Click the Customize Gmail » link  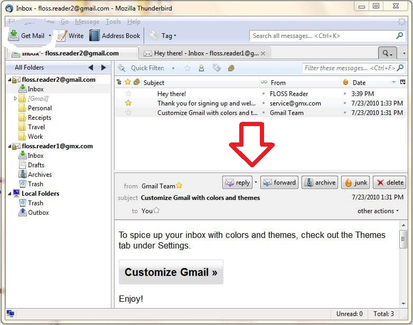[x=171, y=272]
